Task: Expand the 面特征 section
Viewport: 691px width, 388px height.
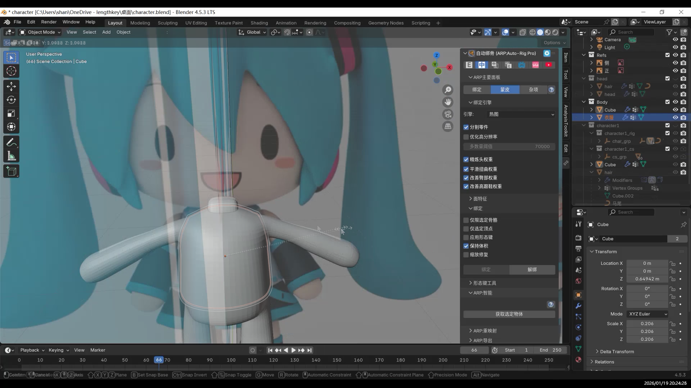Action: [480, 199]
